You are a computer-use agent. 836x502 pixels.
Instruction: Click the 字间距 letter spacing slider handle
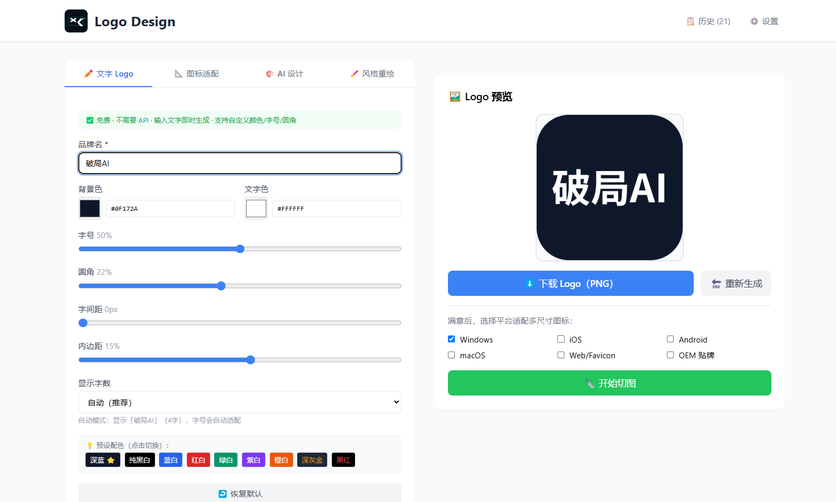[83, 323]
